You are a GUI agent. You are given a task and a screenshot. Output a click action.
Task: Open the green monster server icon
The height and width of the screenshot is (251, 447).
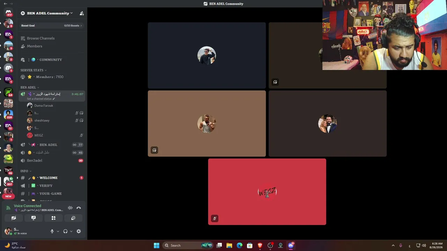(x=8, y=159)
